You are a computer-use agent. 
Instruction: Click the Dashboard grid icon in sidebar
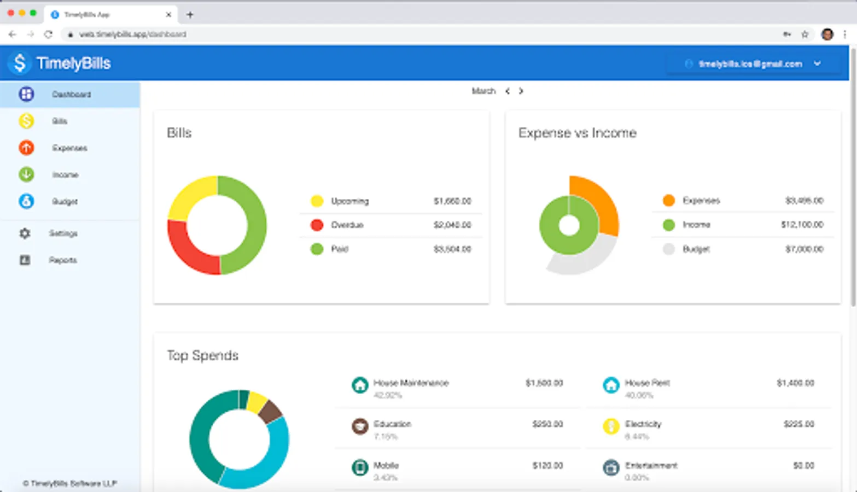click(26, 94)
